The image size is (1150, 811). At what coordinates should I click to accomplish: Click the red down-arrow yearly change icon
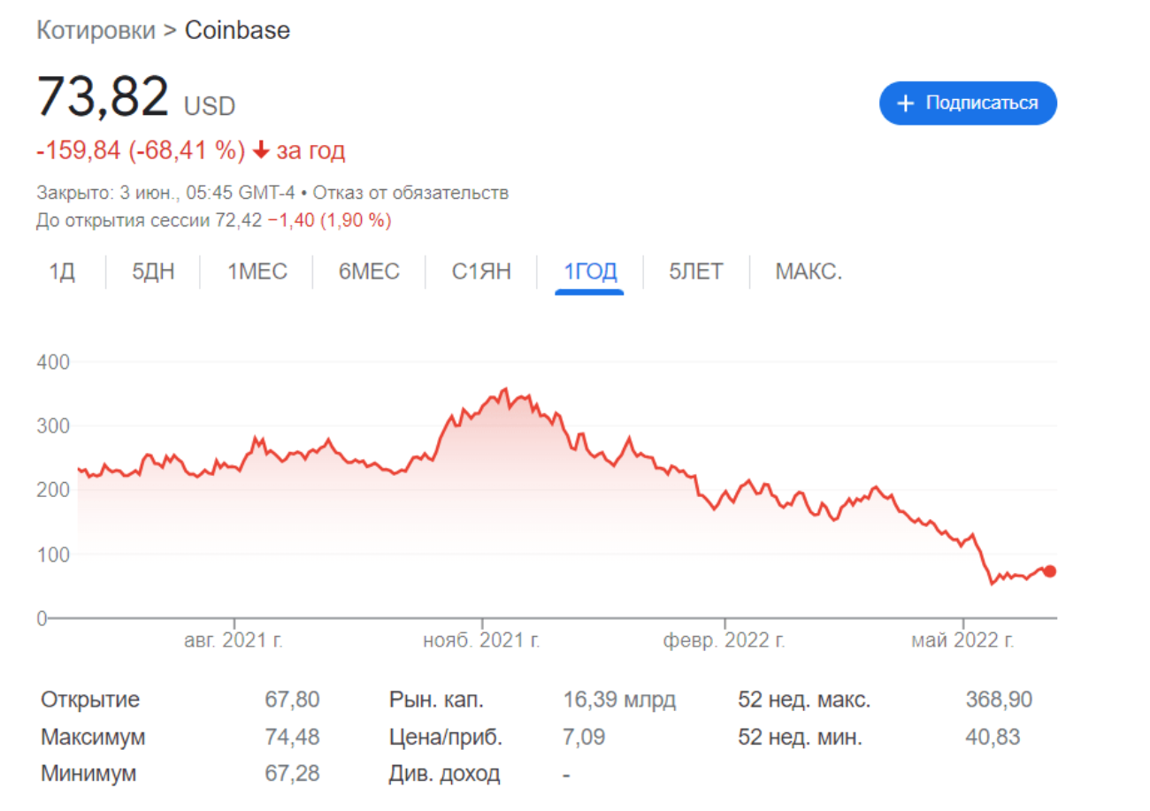coord(259,151)
